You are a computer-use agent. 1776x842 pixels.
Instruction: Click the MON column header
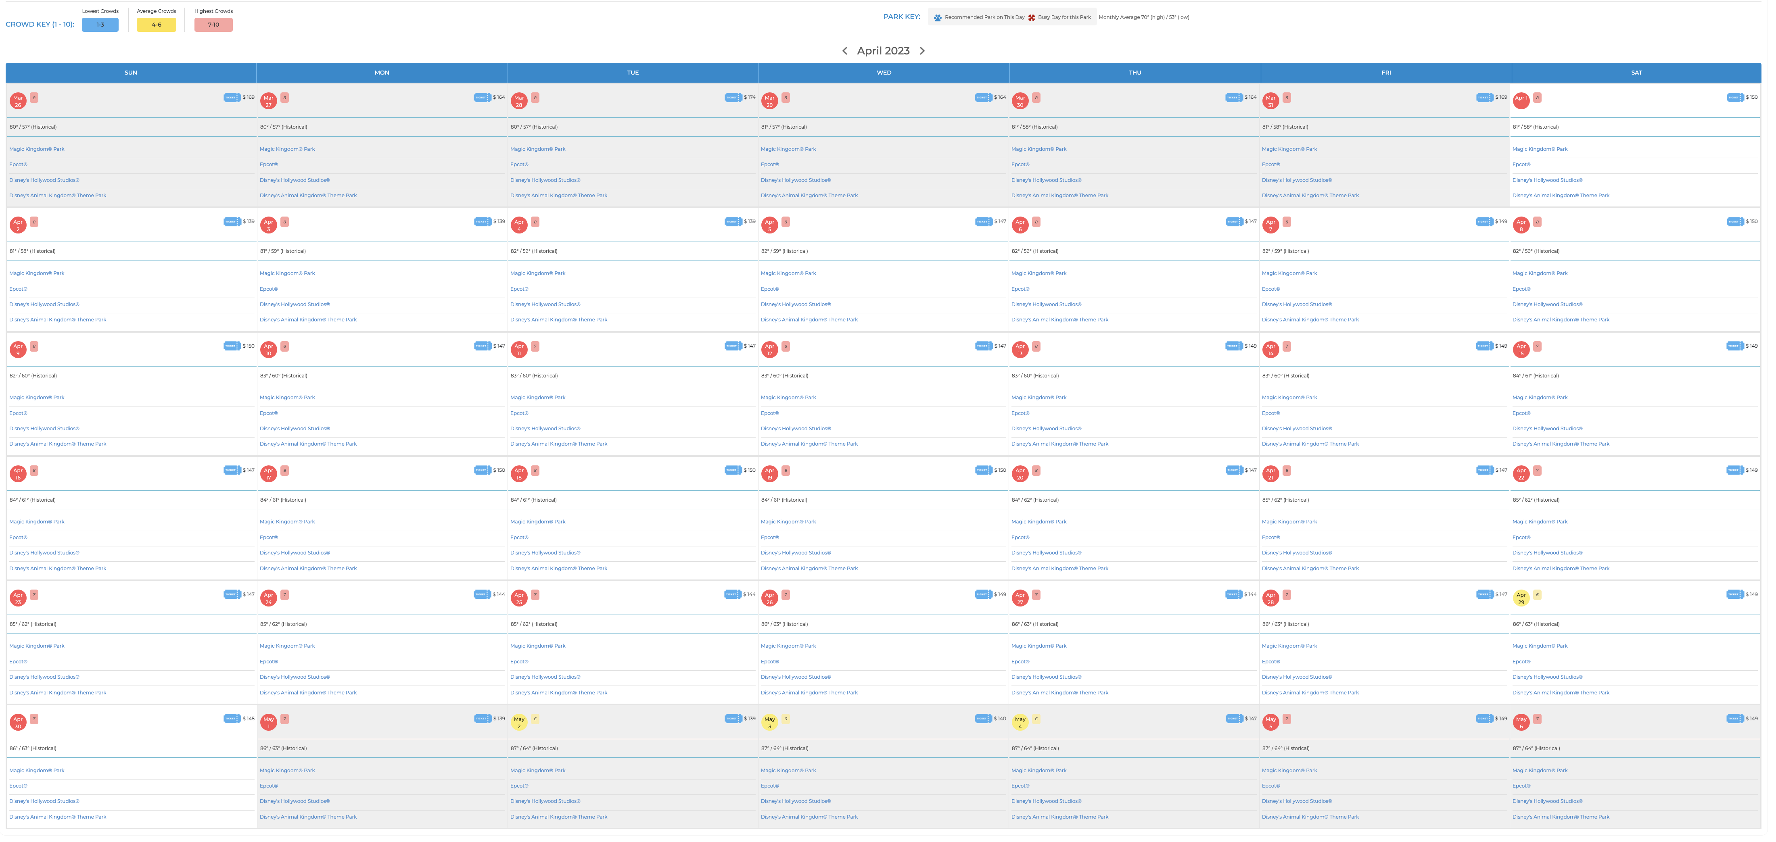(382, 72)
